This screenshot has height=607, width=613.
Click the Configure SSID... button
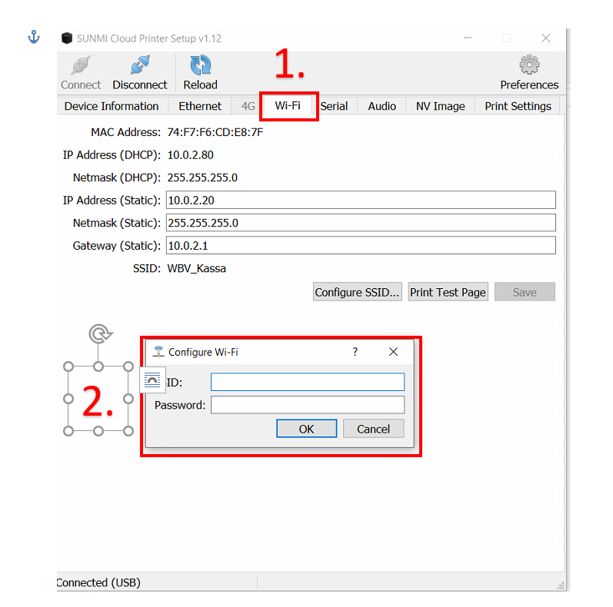pos(358,292)
